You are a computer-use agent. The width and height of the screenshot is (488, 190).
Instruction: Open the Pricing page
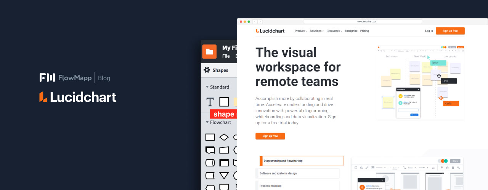pos(364,31)
